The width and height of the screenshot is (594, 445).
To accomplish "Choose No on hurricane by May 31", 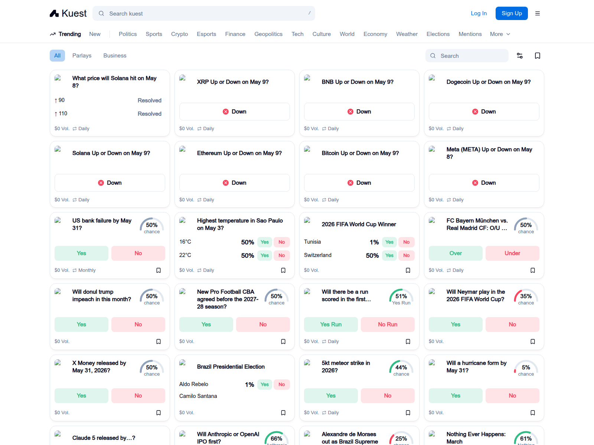I will [512, 396].
